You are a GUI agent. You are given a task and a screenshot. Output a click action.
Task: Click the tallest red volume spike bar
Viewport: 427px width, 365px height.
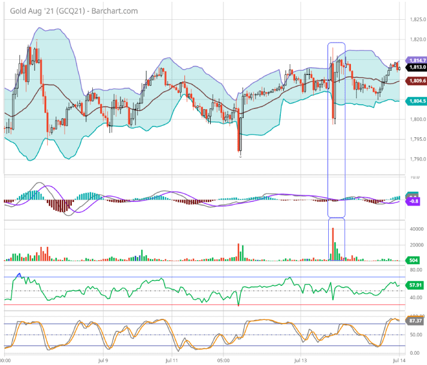pyautogui.click(x=332, y=244)
